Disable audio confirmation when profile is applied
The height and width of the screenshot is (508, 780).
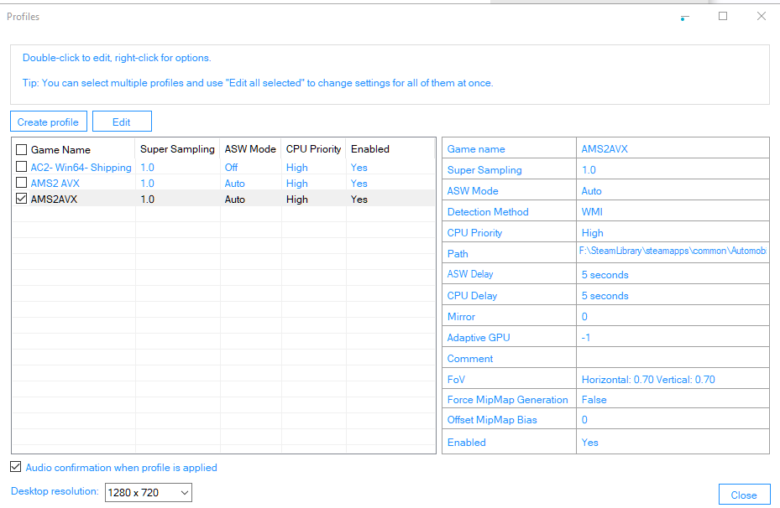(15, 467)
